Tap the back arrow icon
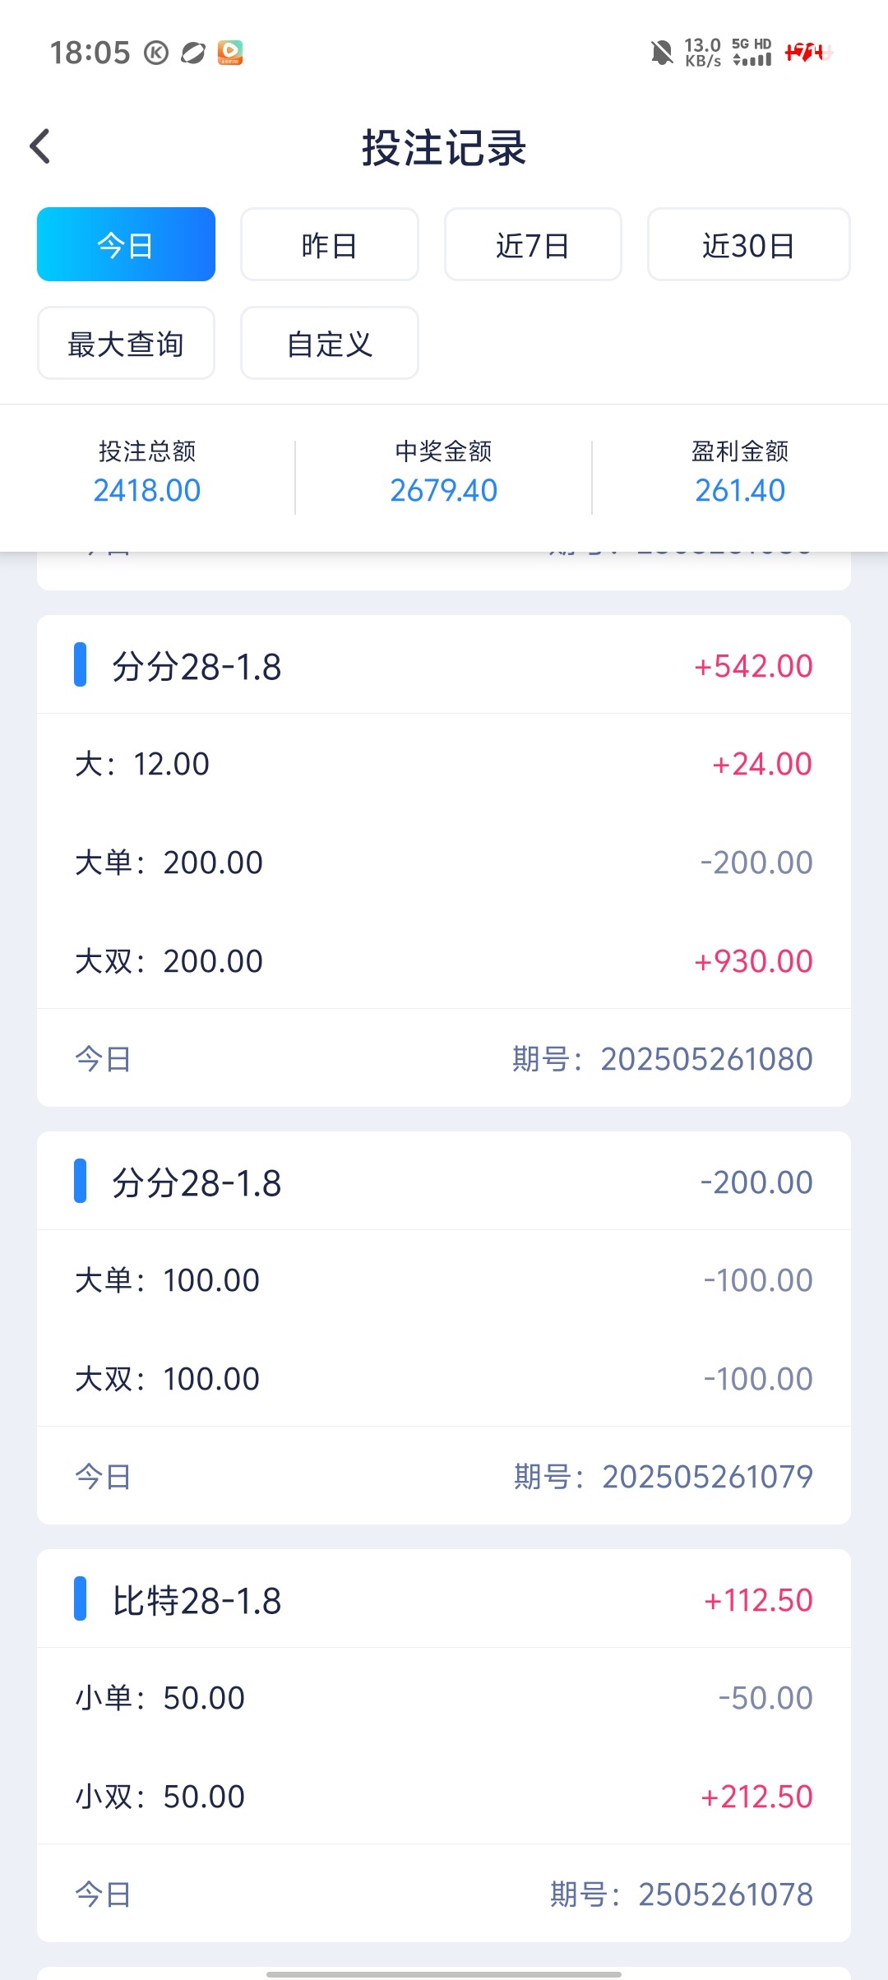 [40, 147]
